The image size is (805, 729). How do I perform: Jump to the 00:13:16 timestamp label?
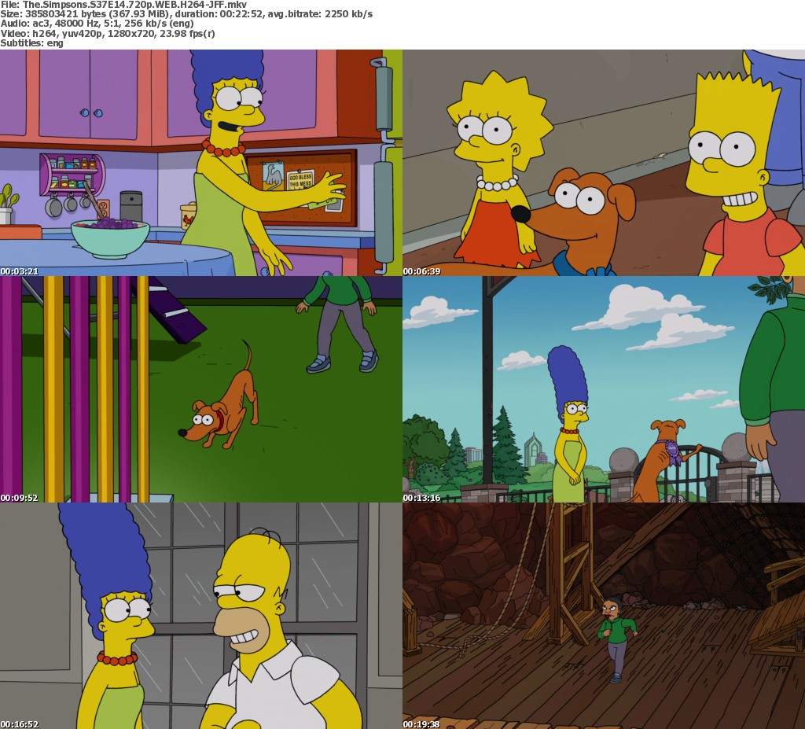click(422, 498)
